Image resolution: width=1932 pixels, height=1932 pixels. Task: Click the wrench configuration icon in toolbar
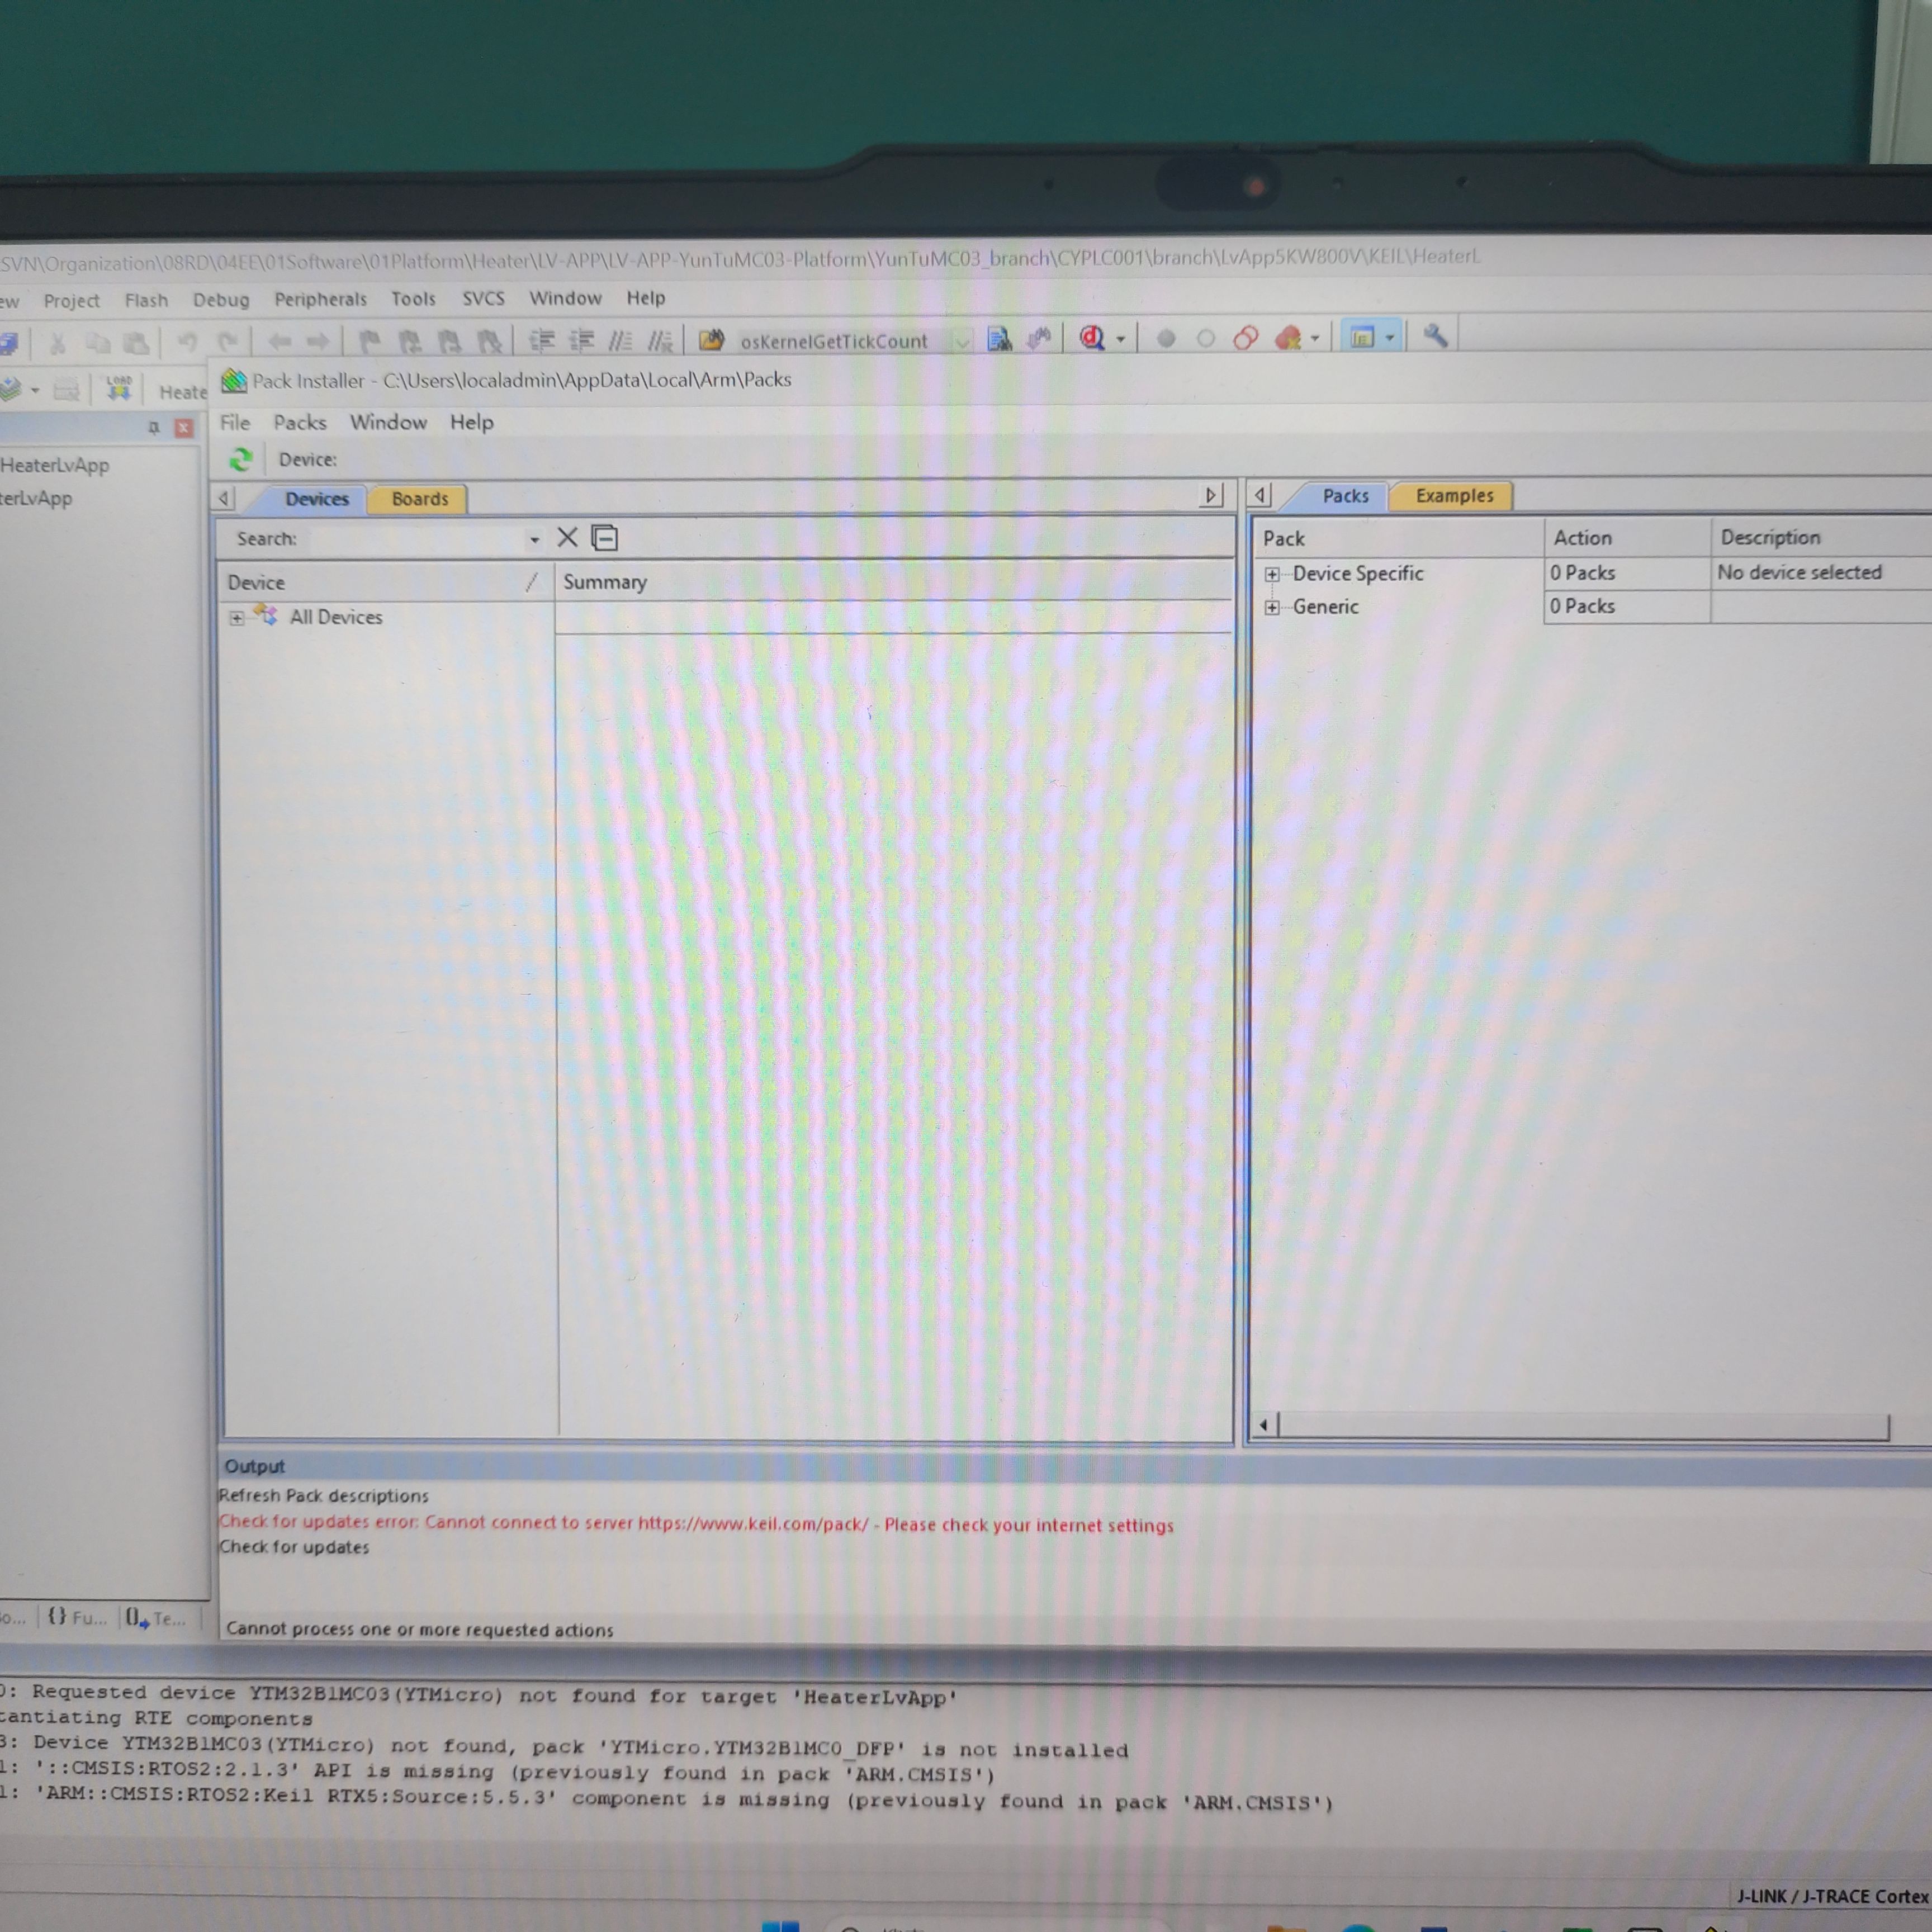coord(1435,337)
